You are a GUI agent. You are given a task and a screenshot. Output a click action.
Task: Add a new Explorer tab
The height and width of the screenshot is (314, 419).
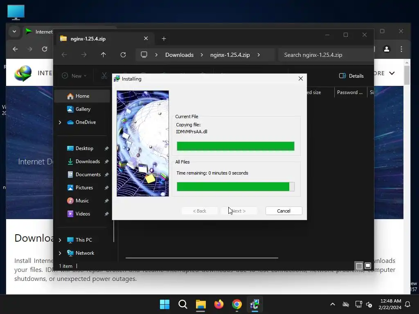pyautogui.click(x=164, y=39)
